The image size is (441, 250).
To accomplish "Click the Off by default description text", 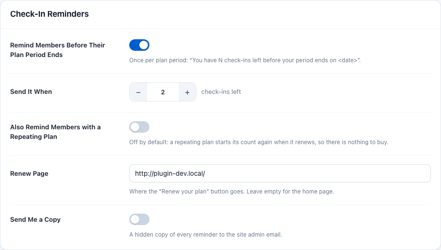I will [259, 142].
